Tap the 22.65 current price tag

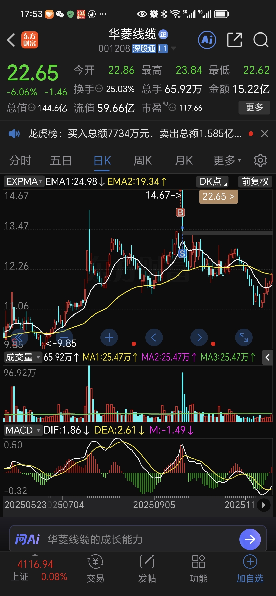pos(219,196)
